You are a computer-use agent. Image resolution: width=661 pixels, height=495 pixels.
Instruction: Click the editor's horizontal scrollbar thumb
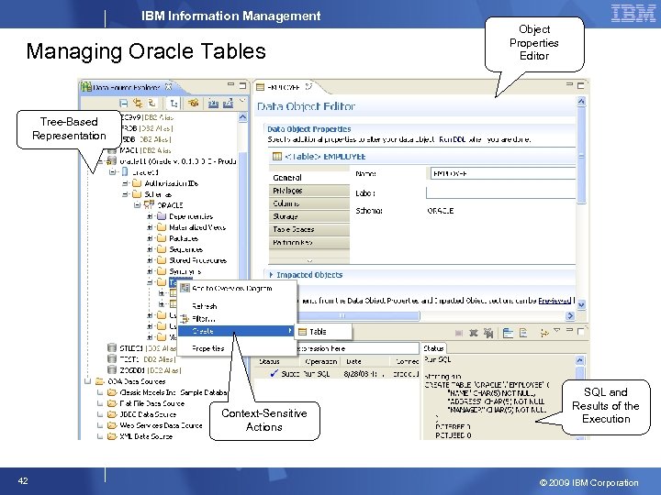pos(359,315)
